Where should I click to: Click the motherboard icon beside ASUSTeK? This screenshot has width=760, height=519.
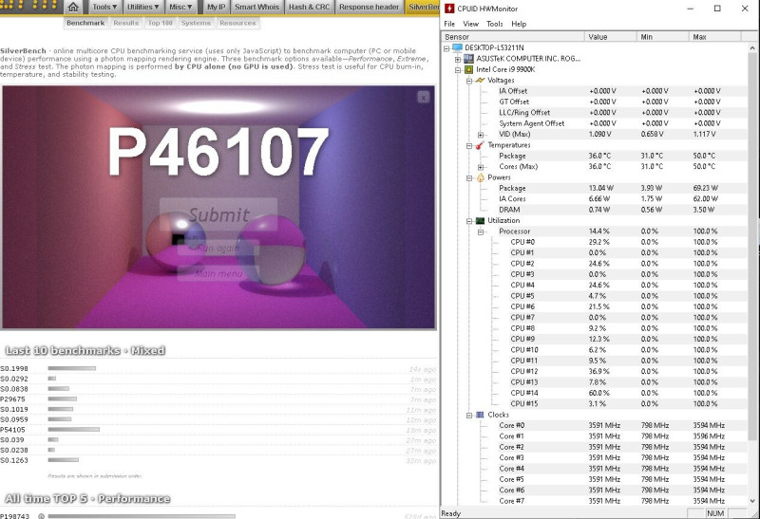coord(468,59)
